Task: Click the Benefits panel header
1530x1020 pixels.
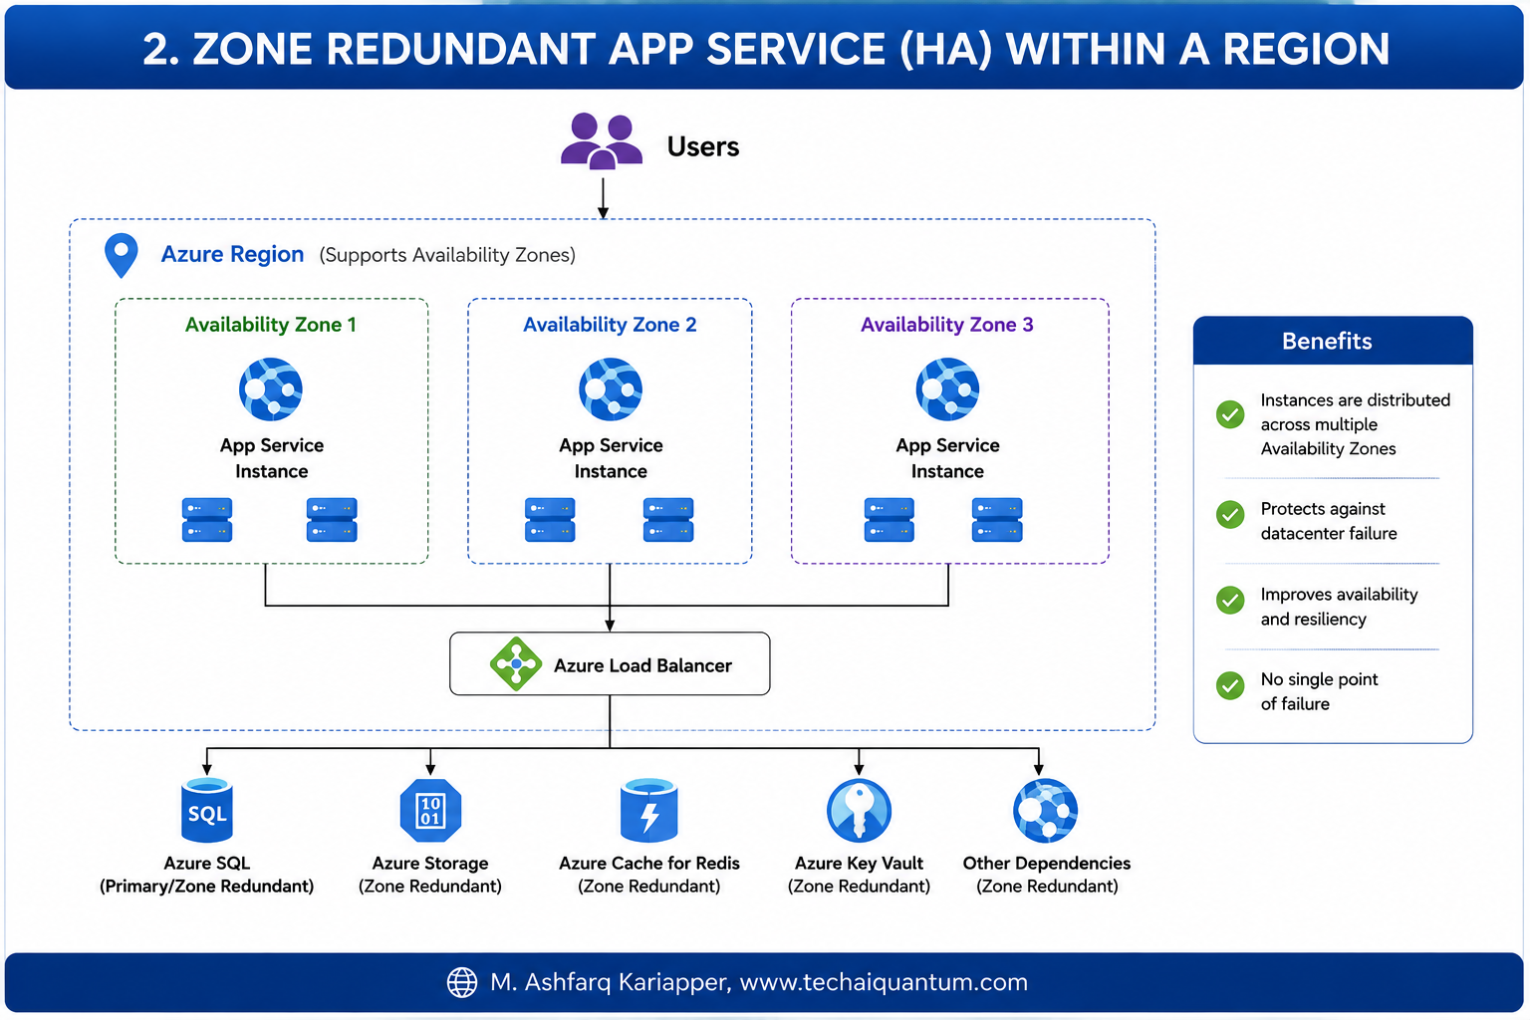Action: (x=1333, y=341)
